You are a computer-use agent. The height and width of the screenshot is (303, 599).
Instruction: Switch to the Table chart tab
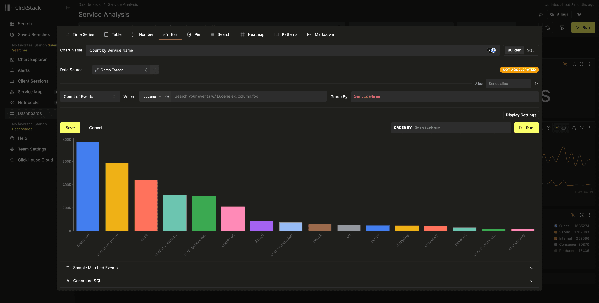113,34
